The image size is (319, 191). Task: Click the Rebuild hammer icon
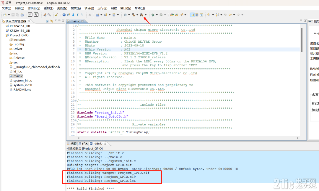(x=141, y=15)
